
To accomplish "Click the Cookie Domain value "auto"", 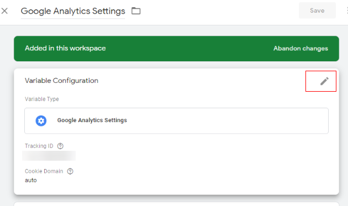I will (x=30, y=180).
